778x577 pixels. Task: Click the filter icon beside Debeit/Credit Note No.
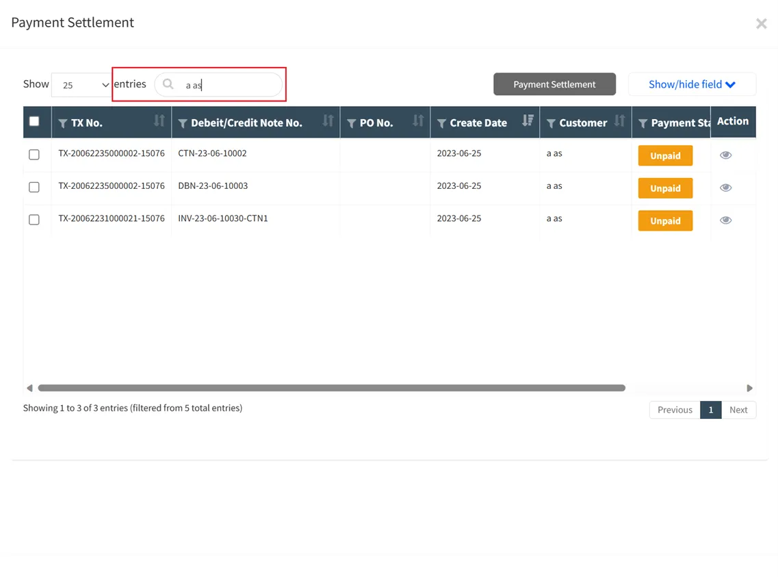coord(183,123)
